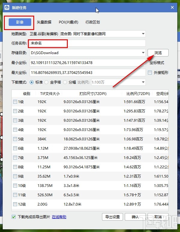Screen dimensions: 180x232
Task: Select the 标准 download mode radio
Action: [x=31, y=82]
